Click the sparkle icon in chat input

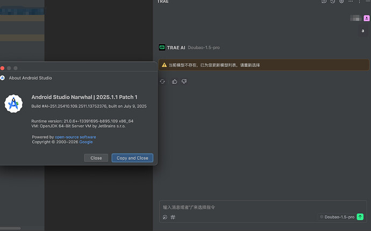[x=165, y=217]
